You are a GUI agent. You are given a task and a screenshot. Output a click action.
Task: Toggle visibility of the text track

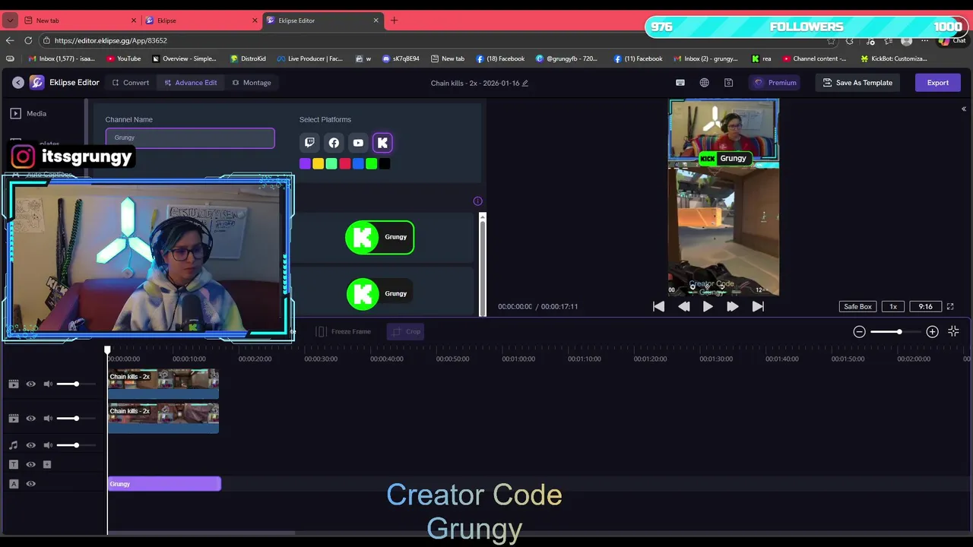(30, 464)
